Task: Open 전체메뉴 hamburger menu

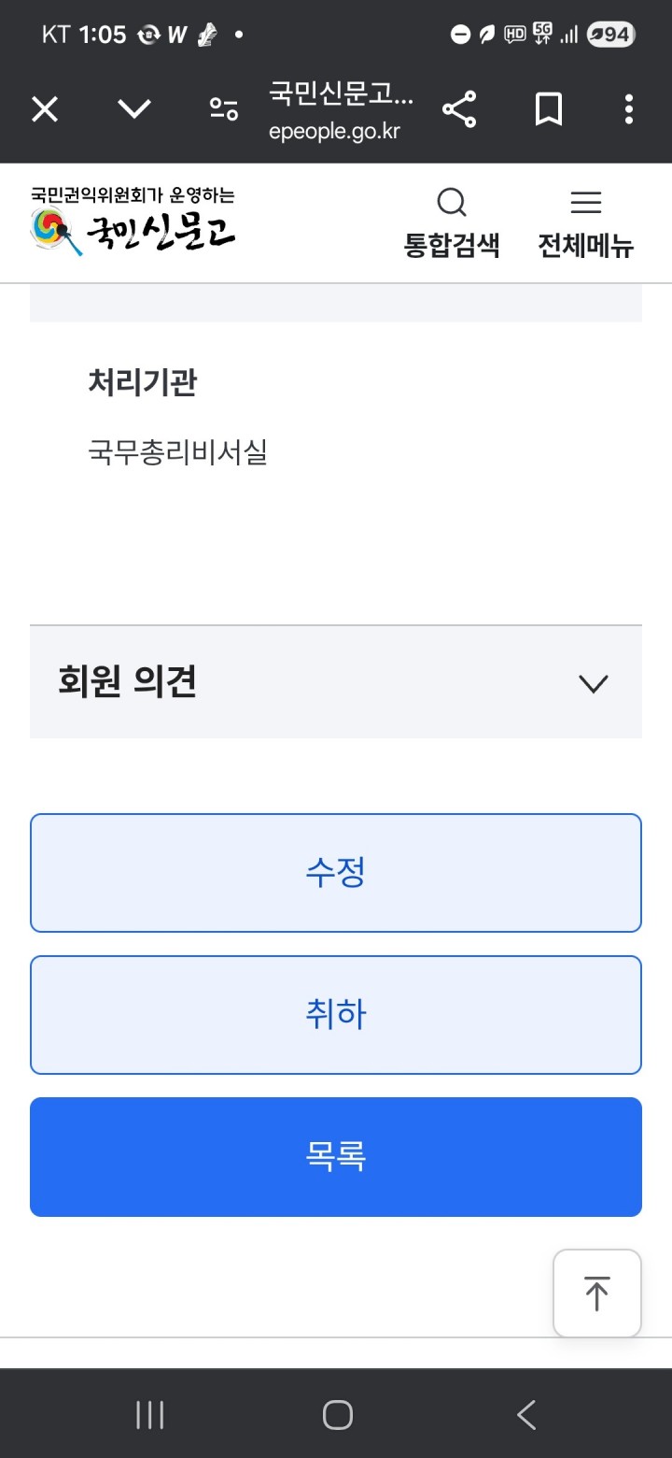Action: 585,222
